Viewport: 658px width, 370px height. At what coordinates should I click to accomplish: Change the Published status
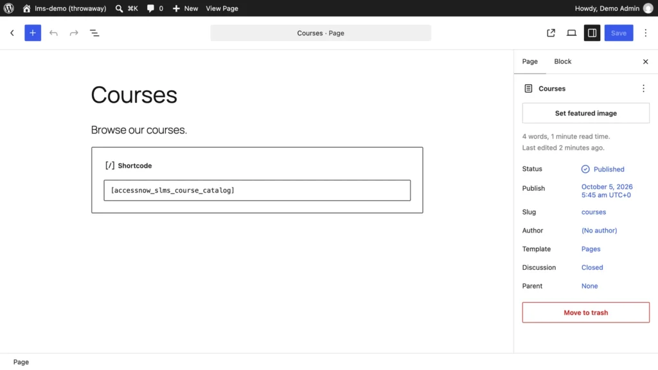(603, 169)
